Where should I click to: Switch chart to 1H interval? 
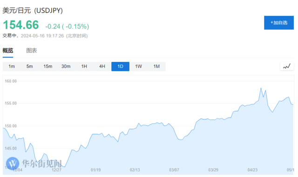pos(84,66)
